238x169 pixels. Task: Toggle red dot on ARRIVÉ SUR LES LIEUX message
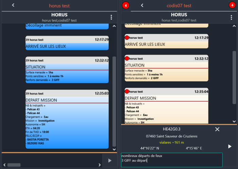pyautogui.click(x=127, y=38)
